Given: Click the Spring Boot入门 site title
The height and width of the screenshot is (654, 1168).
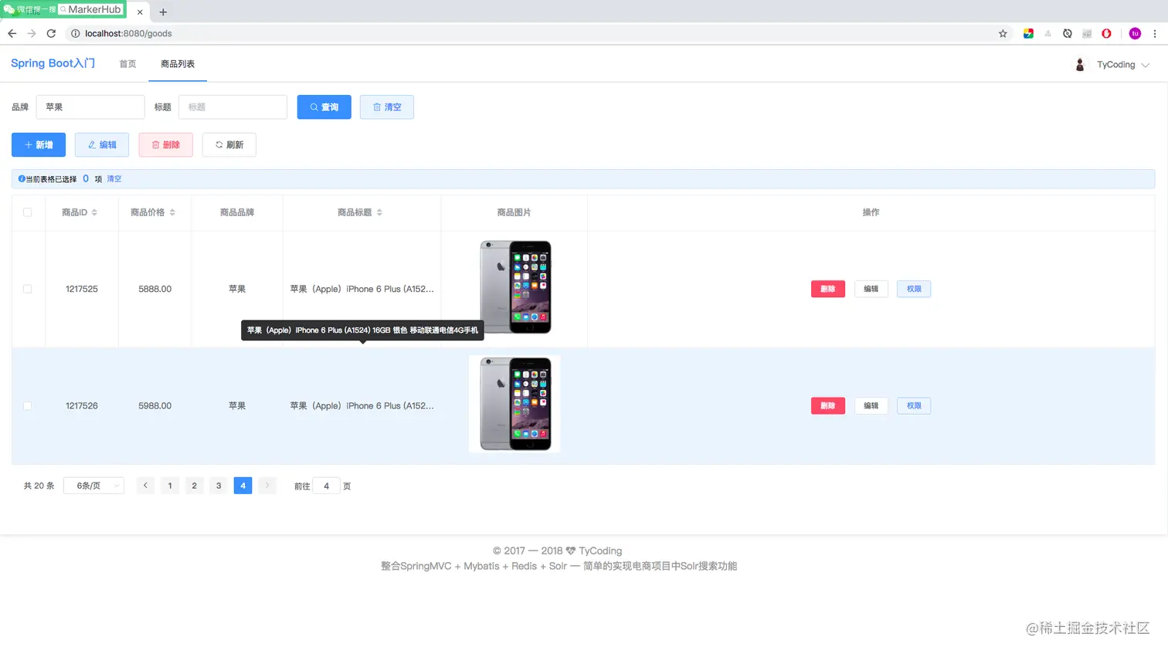Looking at the screenshot, I should (x=53, y=63).
